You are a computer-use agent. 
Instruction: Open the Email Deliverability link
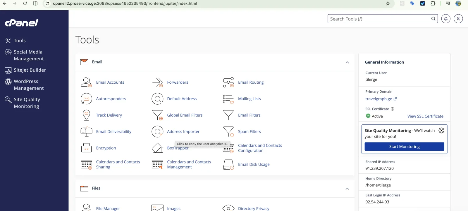pyautogui.click(x=113, y=132)
